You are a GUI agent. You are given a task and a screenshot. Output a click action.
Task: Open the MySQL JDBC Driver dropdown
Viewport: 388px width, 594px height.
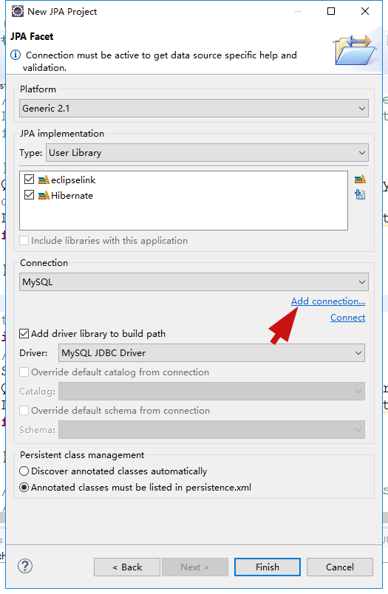[211, 352]
